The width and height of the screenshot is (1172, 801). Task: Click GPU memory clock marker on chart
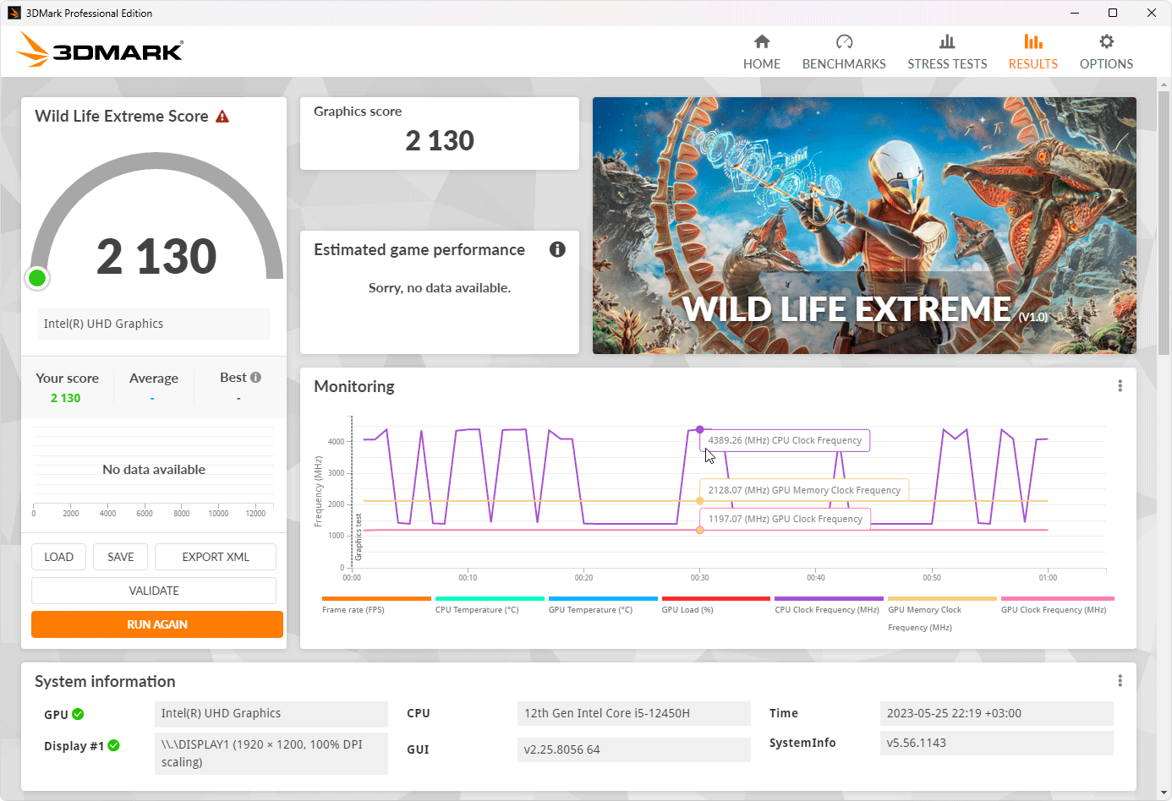pyautogui.click(x=700, y=501)
